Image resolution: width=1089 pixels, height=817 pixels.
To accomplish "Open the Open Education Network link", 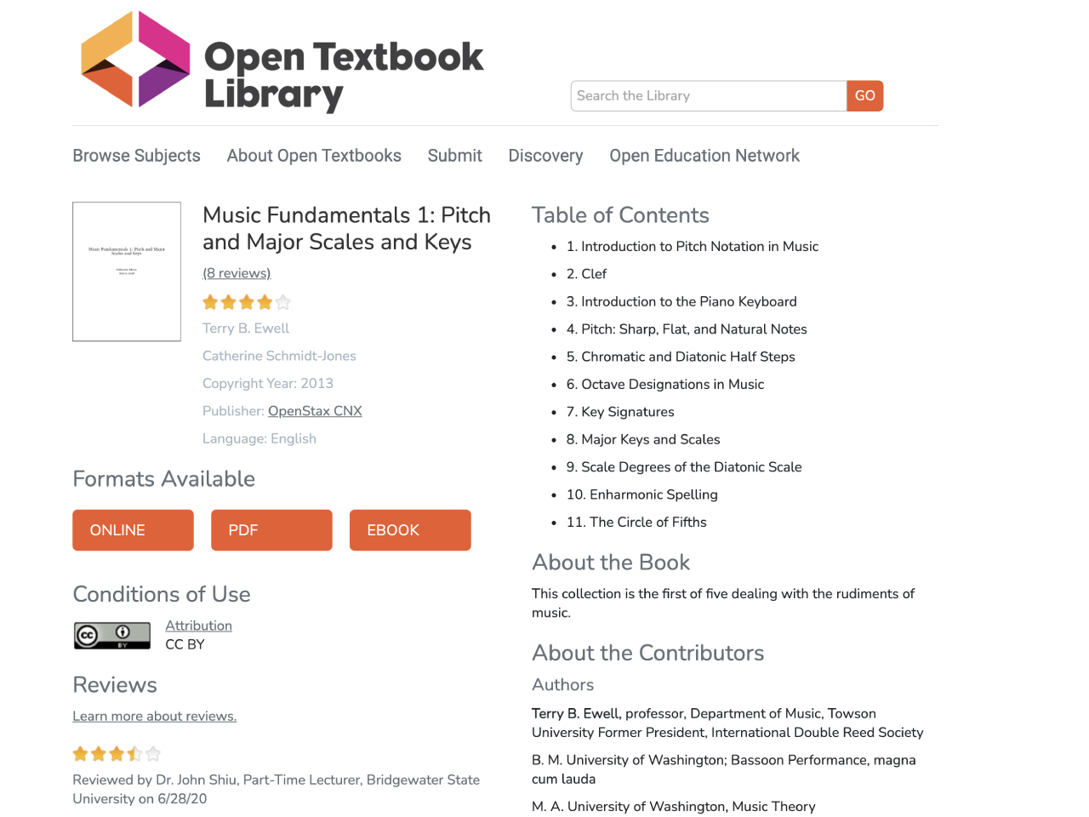I will [704, 156].
